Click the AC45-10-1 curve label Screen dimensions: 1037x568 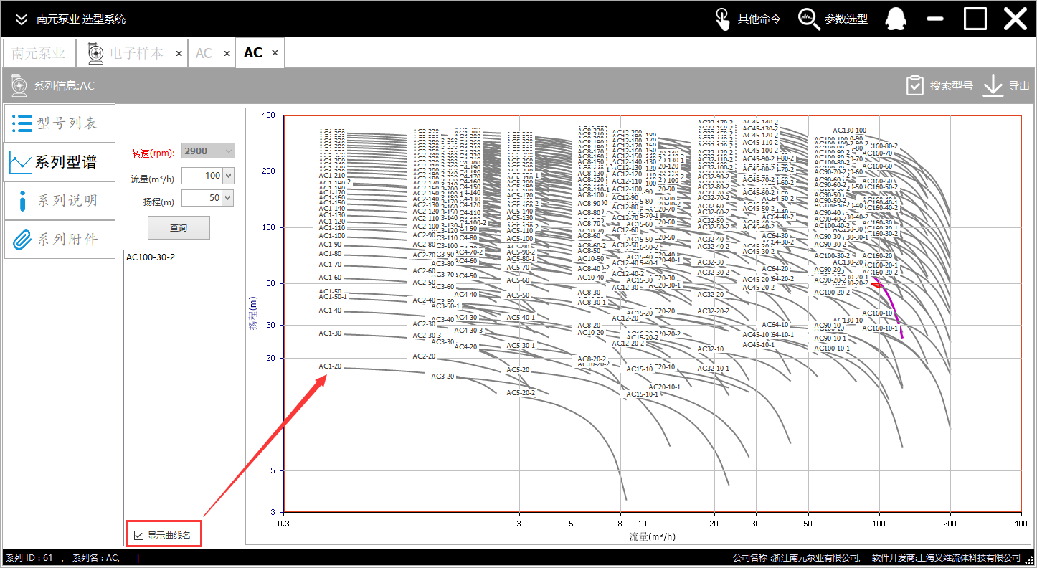pos(758,345)
